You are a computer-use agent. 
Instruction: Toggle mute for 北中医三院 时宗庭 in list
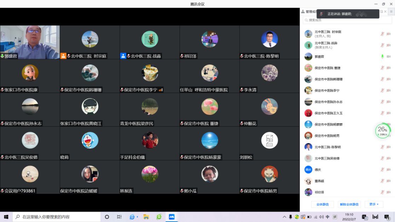[382, 34]
